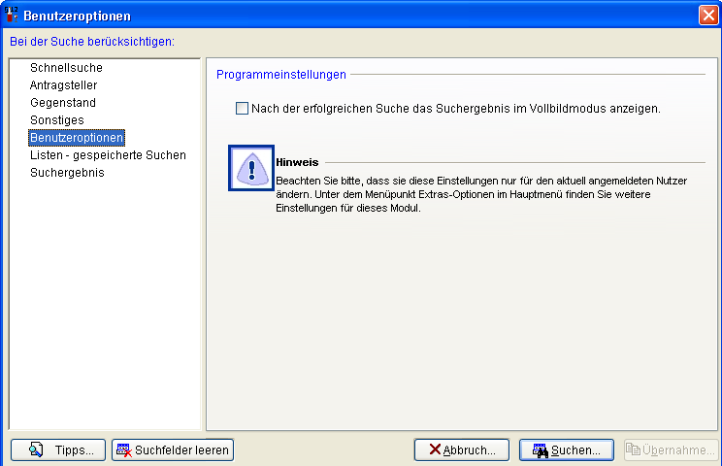Close the Benutzeroptionen dialog window
Viewport: 722px width, 466px height.
(707, 16)
